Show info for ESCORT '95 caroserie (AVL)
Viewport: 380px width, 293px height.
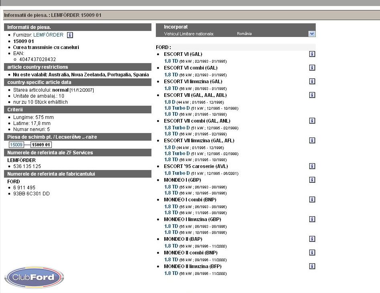click(x=312, y=166)
